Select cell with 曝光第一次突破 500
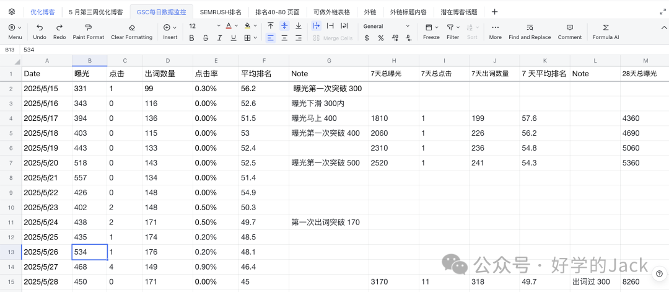This screenshot has width=669, height=292. point(329,162)
